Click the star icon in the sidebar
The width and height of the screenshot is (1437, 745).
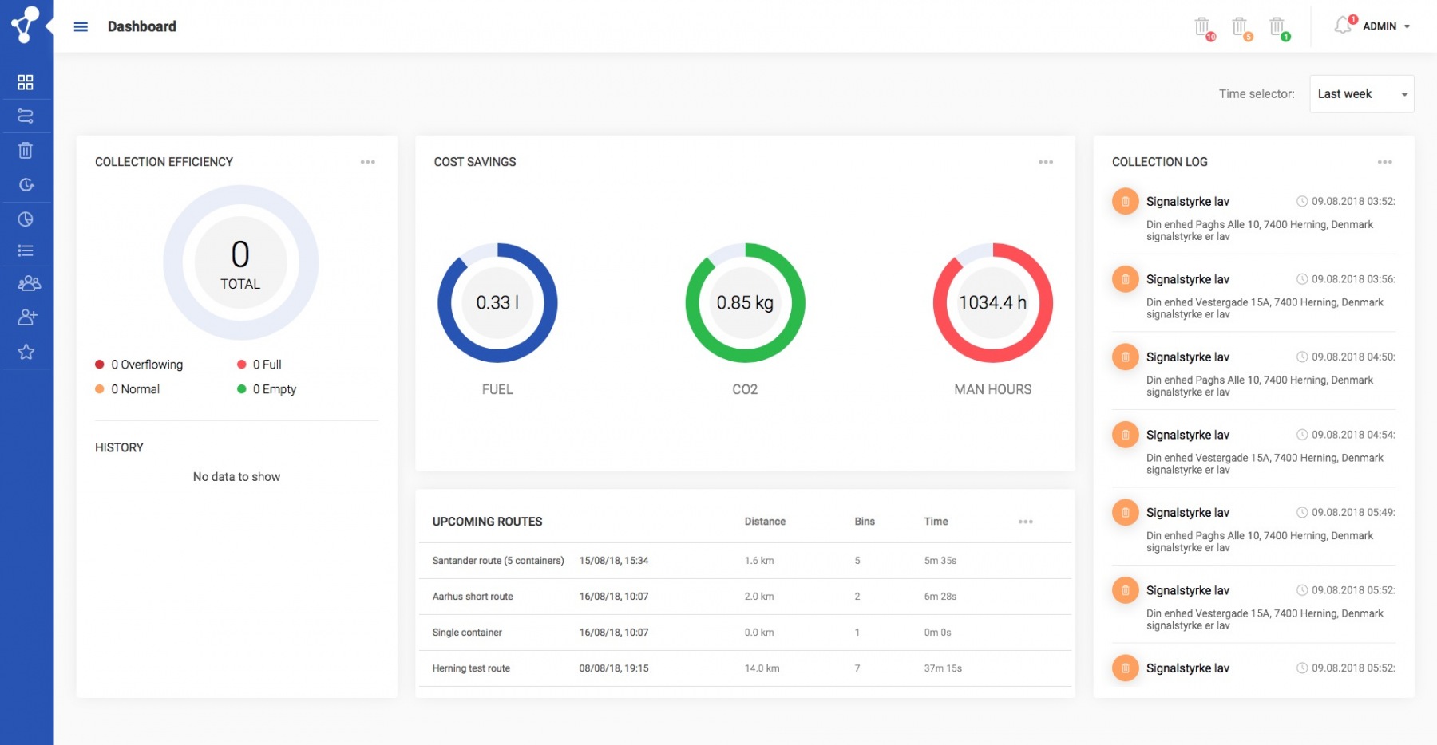tap(26, 352)
